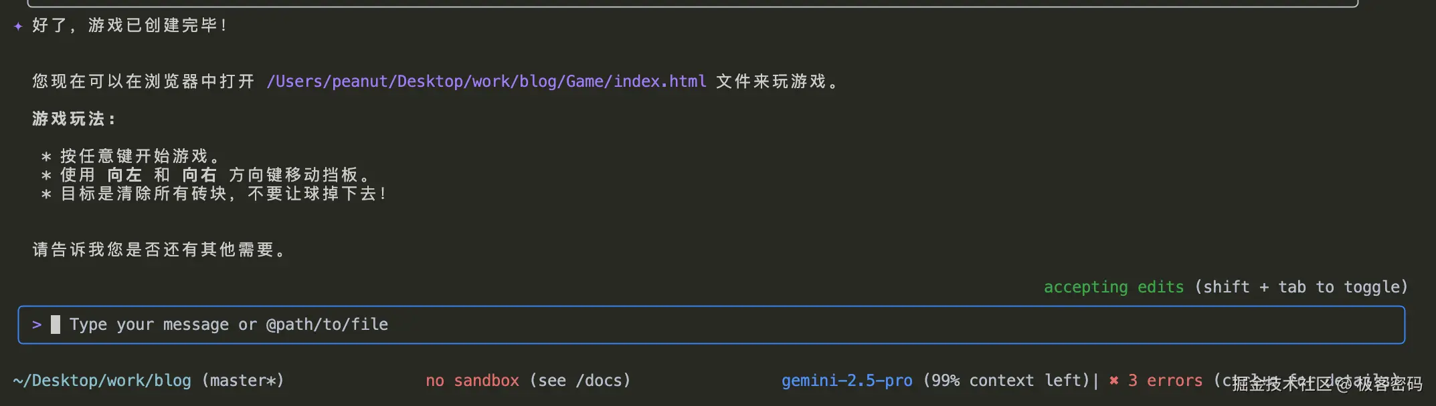This screenshot has width=1436, height=406.
Task: Click the asterisk bullet before "按任意键开始游戏"
Action: point(46,157)
